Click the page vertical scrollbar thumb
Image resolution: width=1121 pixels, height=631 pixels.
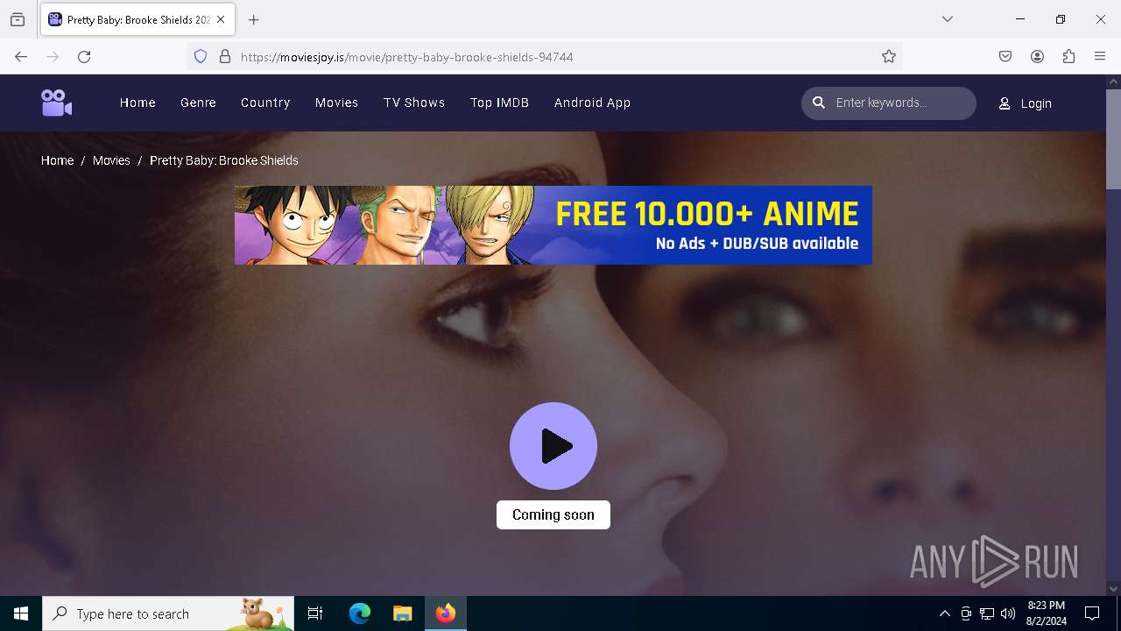click(x=1113, y=138)
